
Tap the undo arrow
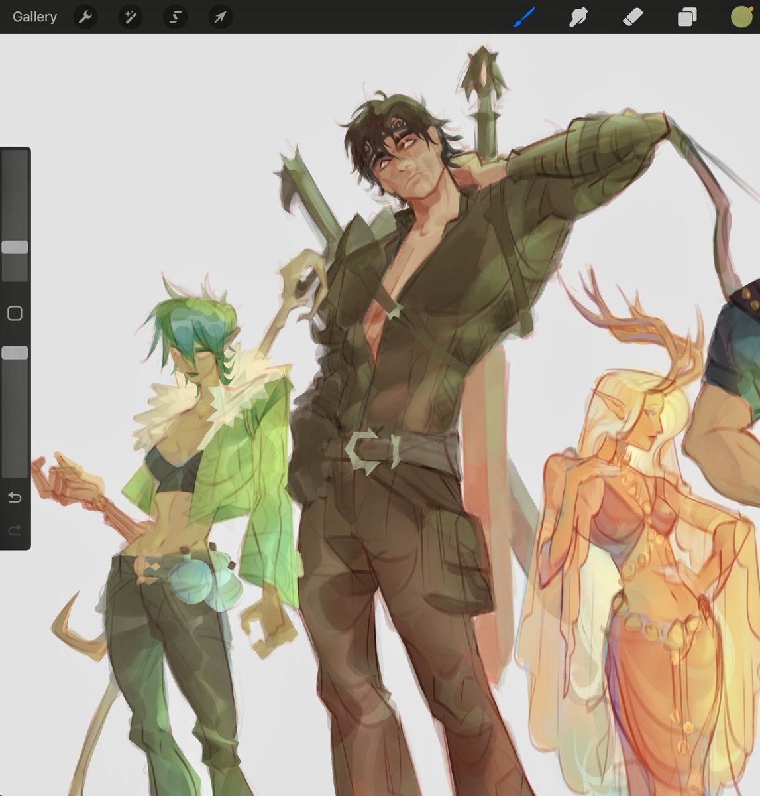click(15, 497)
